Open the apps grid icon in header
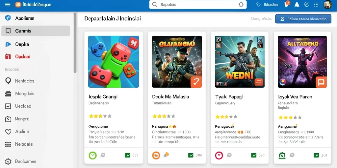The image size is (337, 168). [316, 5]
